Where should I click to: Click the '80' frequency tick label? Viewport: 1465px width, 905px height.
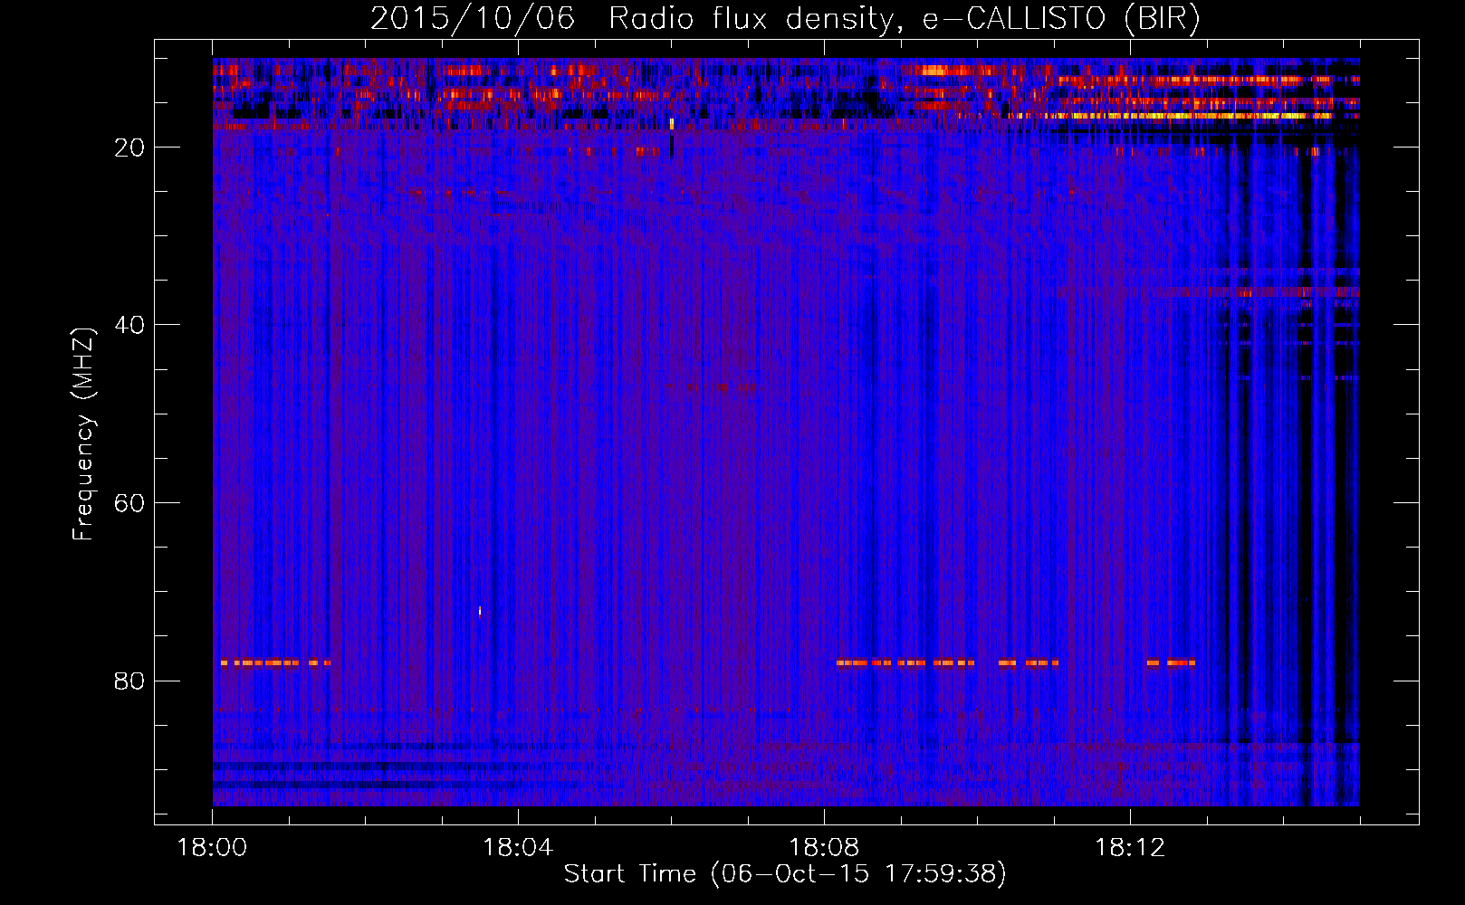129,681
